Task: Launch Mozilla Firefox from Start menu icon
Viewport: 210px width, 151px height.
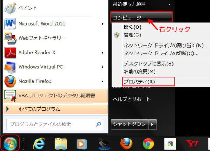Action: [x=10, y=81]
